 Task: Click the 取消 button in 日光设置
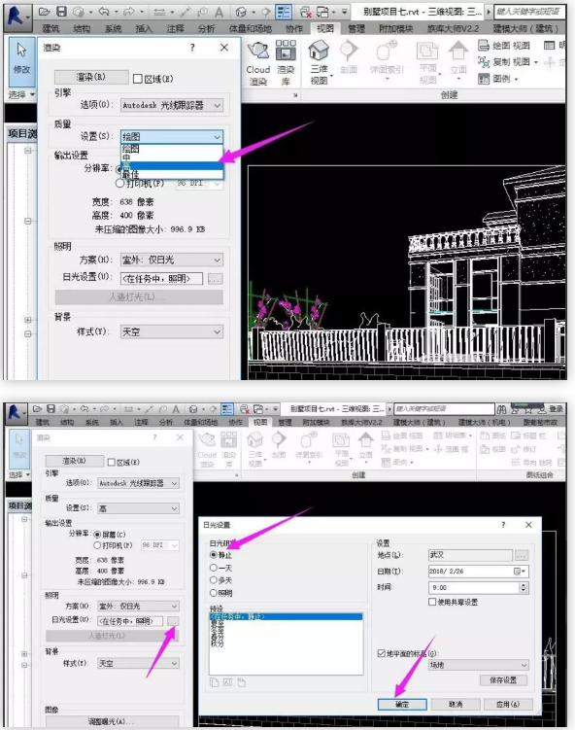click(456, 704)
